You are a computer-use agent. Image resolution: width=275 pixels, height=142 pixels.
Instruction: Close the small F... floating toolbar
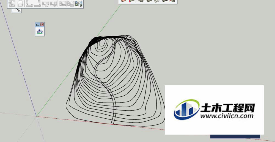coord(42,24)
